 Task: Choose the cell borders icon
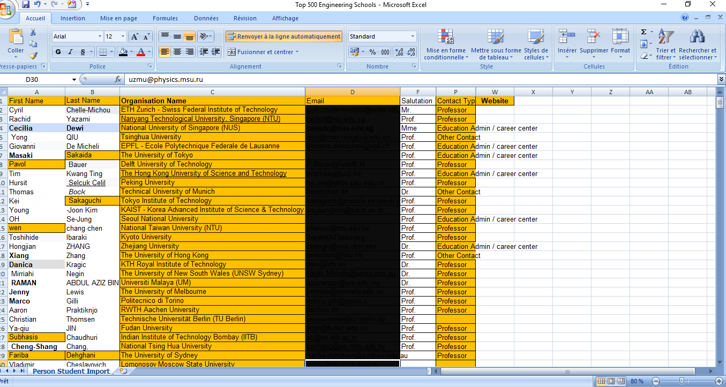coord(104,52)
